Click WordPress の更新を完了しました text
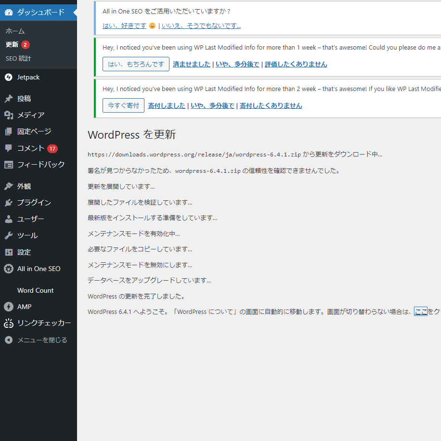Screen dimensions: 441x441 (x=137, y=296)
